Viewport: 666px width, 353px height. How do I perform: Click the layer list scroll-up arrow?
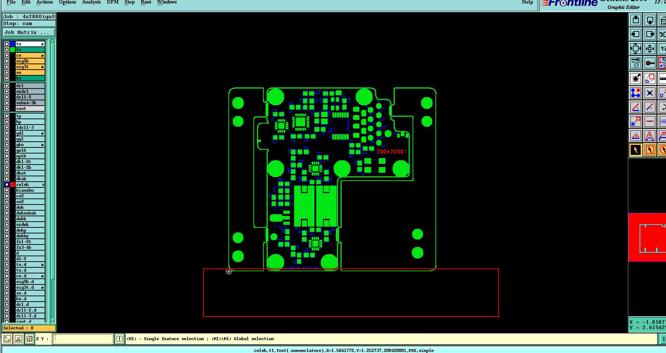coord(53,42)
